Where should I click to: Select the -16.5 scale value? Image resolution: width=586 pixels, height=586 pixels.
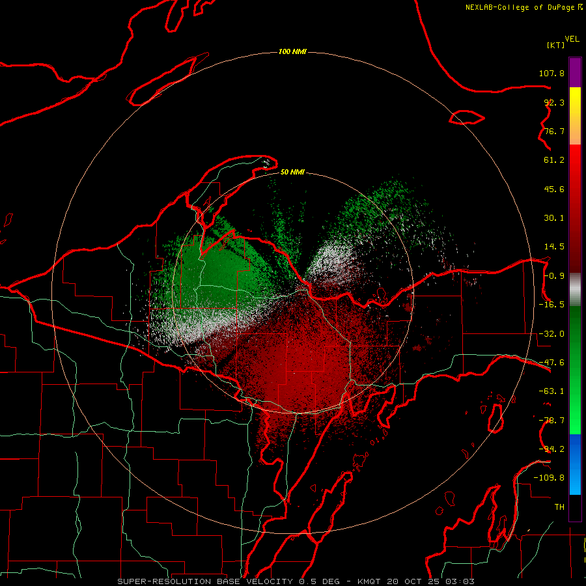point(551,305)
